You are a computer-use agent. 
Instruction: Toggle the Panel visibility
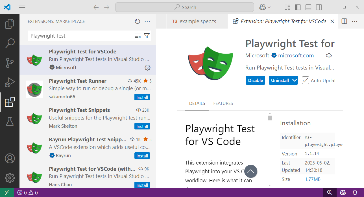click(x=308, y=7)
